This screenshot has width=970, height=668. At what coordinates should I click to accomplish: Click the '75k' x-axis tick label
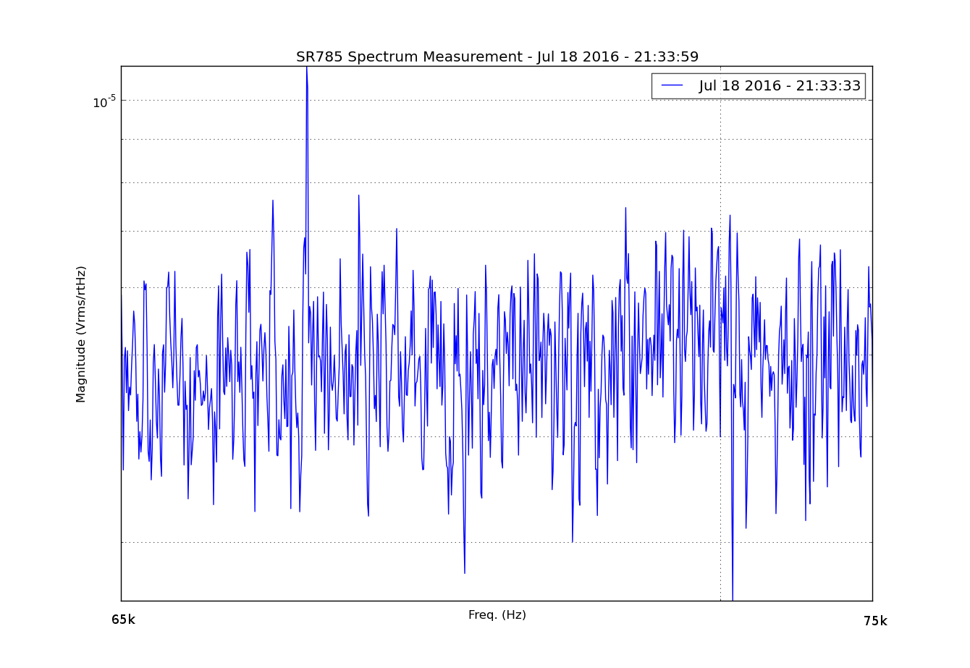875,621
